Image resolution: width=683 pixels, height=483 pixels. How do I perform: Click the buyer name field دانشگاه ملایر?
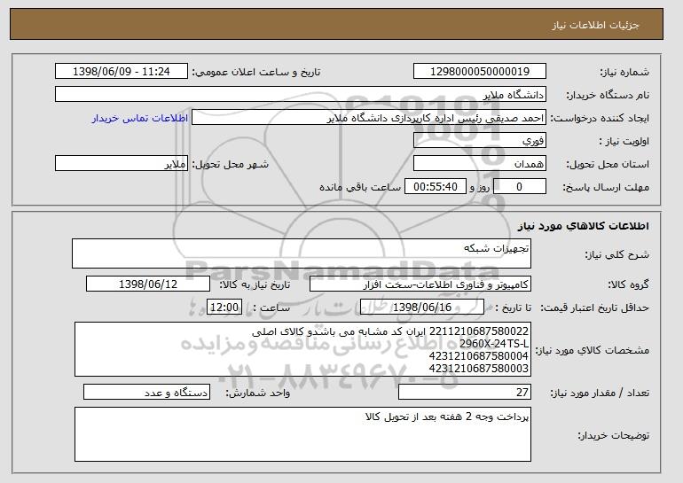click(301, 95)
